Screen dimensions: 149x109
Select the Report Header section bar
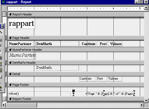(76, 14)
